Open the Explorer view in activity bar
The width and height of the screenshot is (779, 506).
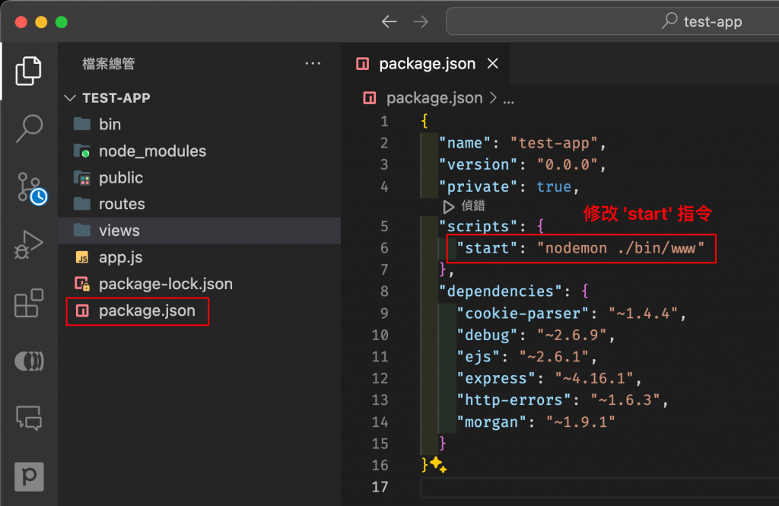(29, 71)
